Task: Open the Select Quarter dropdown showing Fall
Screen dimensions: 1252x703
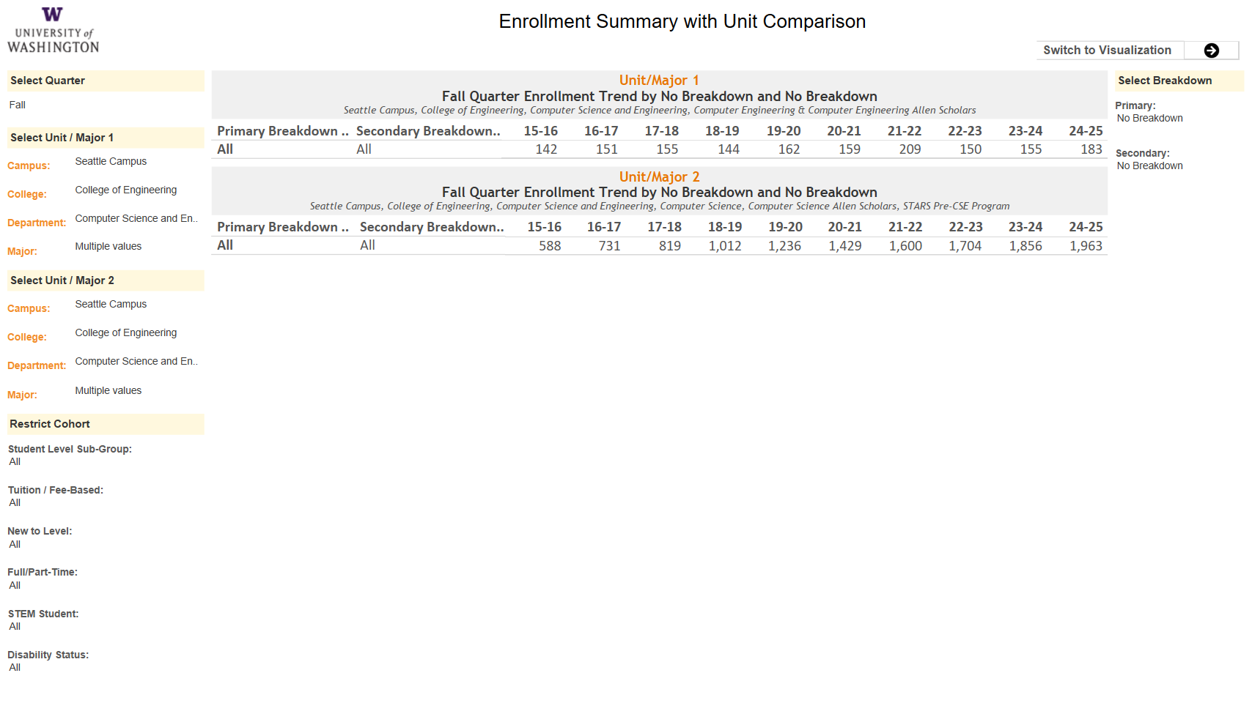Action: 105,105
